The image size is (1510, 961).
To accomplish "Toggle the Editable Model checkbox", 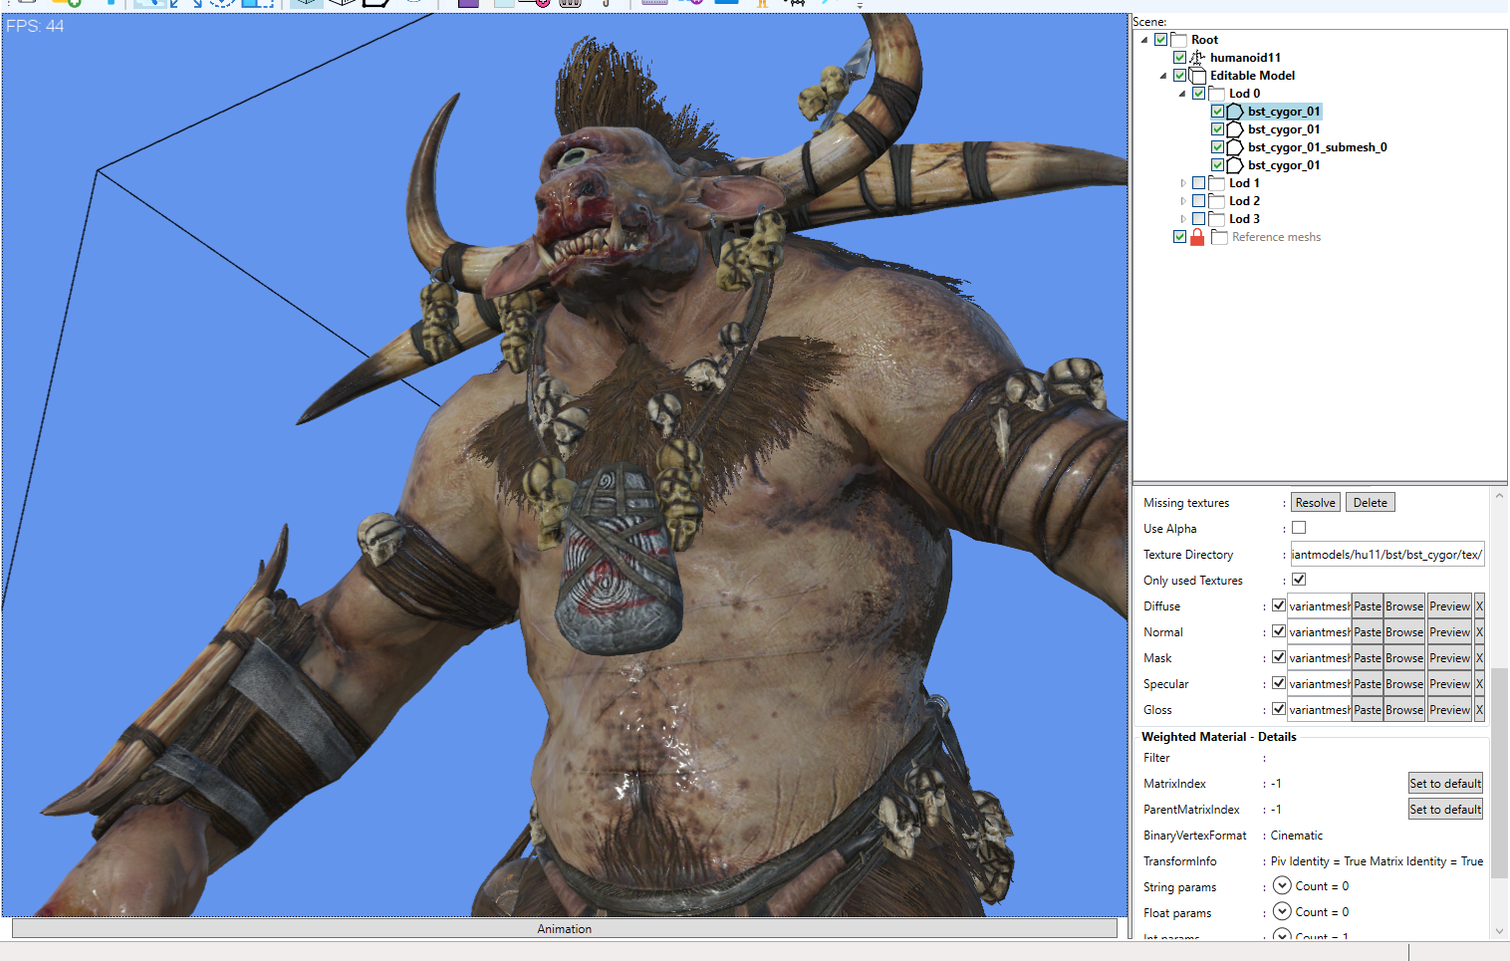I will pos(1179,76).
